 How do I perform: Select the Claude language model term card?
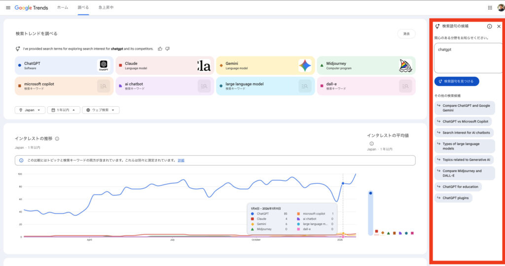(164, 65)
